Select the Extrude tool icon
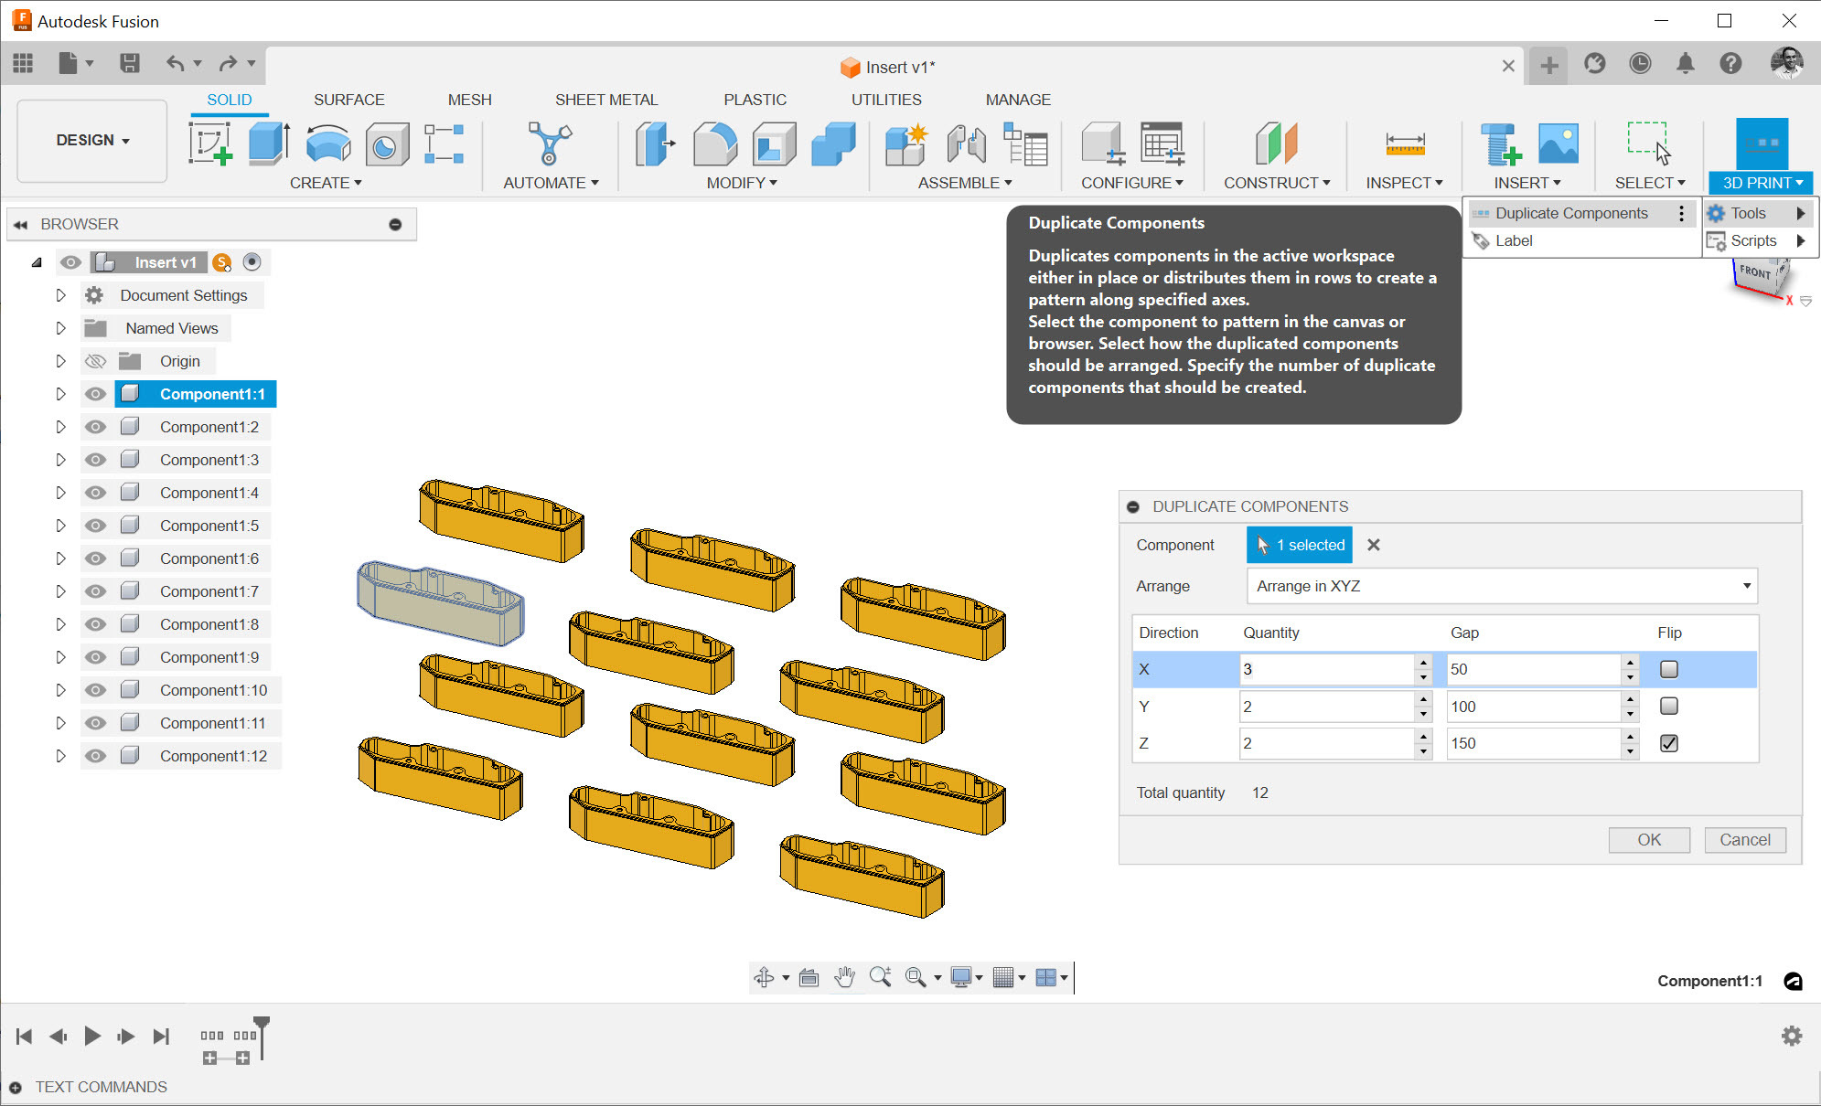Viewport: 1821px width, 1106px height. [x=268, y=144]
